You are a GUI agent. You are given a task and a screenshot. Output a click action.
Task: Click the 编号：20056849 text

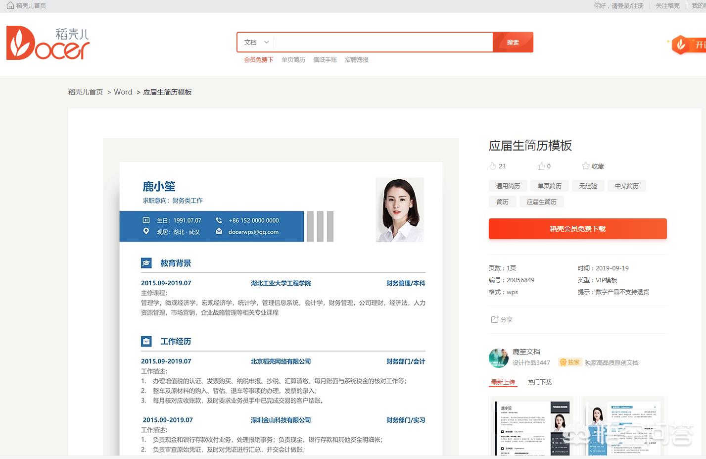click(x=512, y=280)
